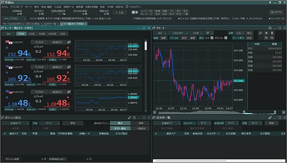Expand the 1分足 timeframe dropdown in chart panel

[x=196, y=33]
